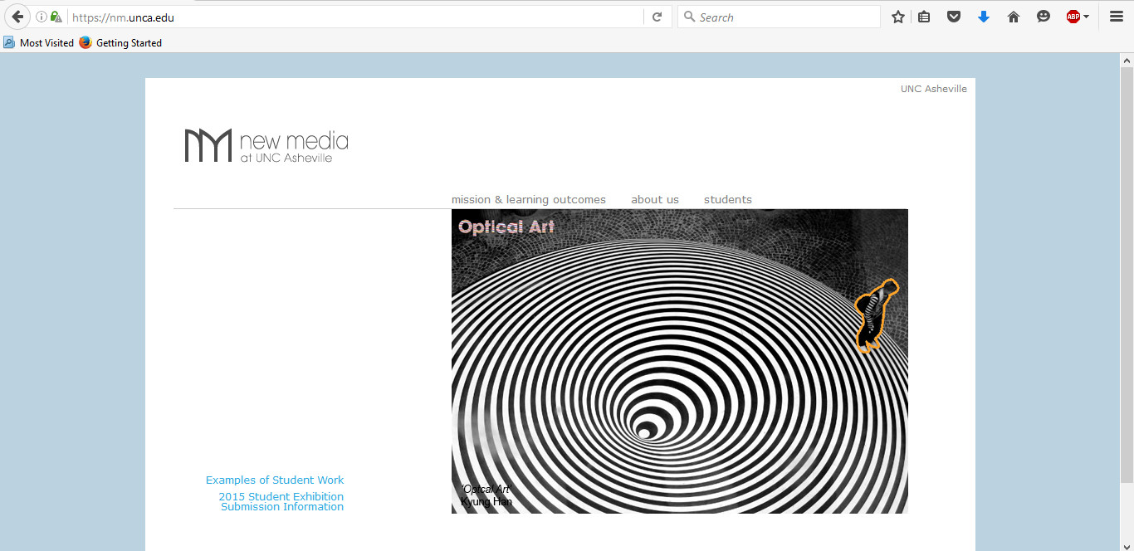Viewport: 1134px width, 551px height.
Task: Open the downloads arrow panel
Action: (x=984, y=17)
